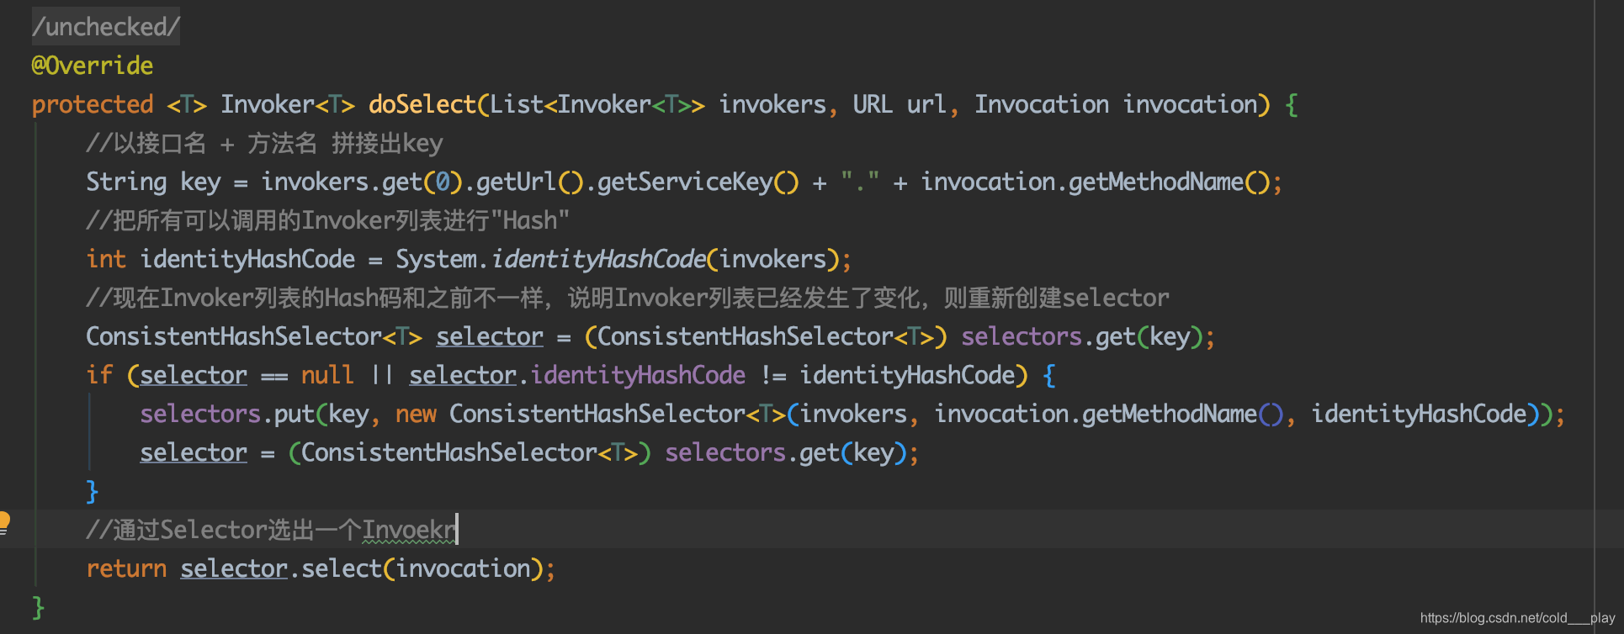Click the comment containing Invoker列表进行"Hash"
The width and height of the screenshot is (1624, 634).
[327, 220]
